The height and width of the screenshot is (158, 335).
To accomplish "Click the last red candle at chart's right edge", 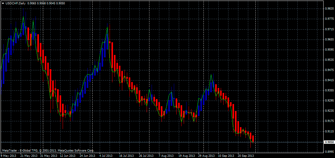I will pos(253,139).
